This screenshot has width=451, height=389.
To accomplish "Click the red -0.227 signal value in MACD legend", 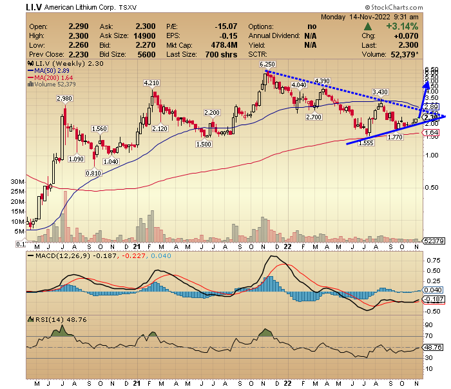I will [133, 256].
